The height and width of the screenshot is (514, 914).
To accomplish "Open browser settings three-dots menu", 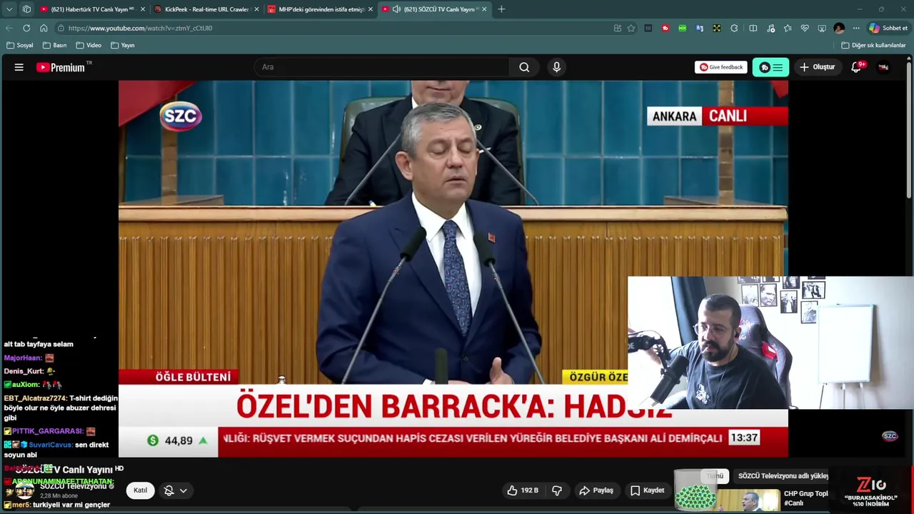I will tap(856, 28).
